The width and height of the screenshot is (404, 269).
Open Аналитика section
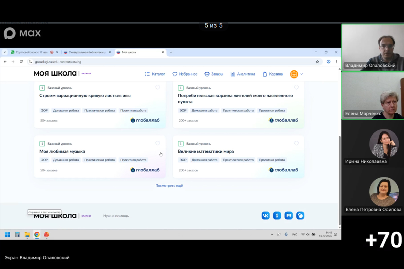[x=243, y=74]
